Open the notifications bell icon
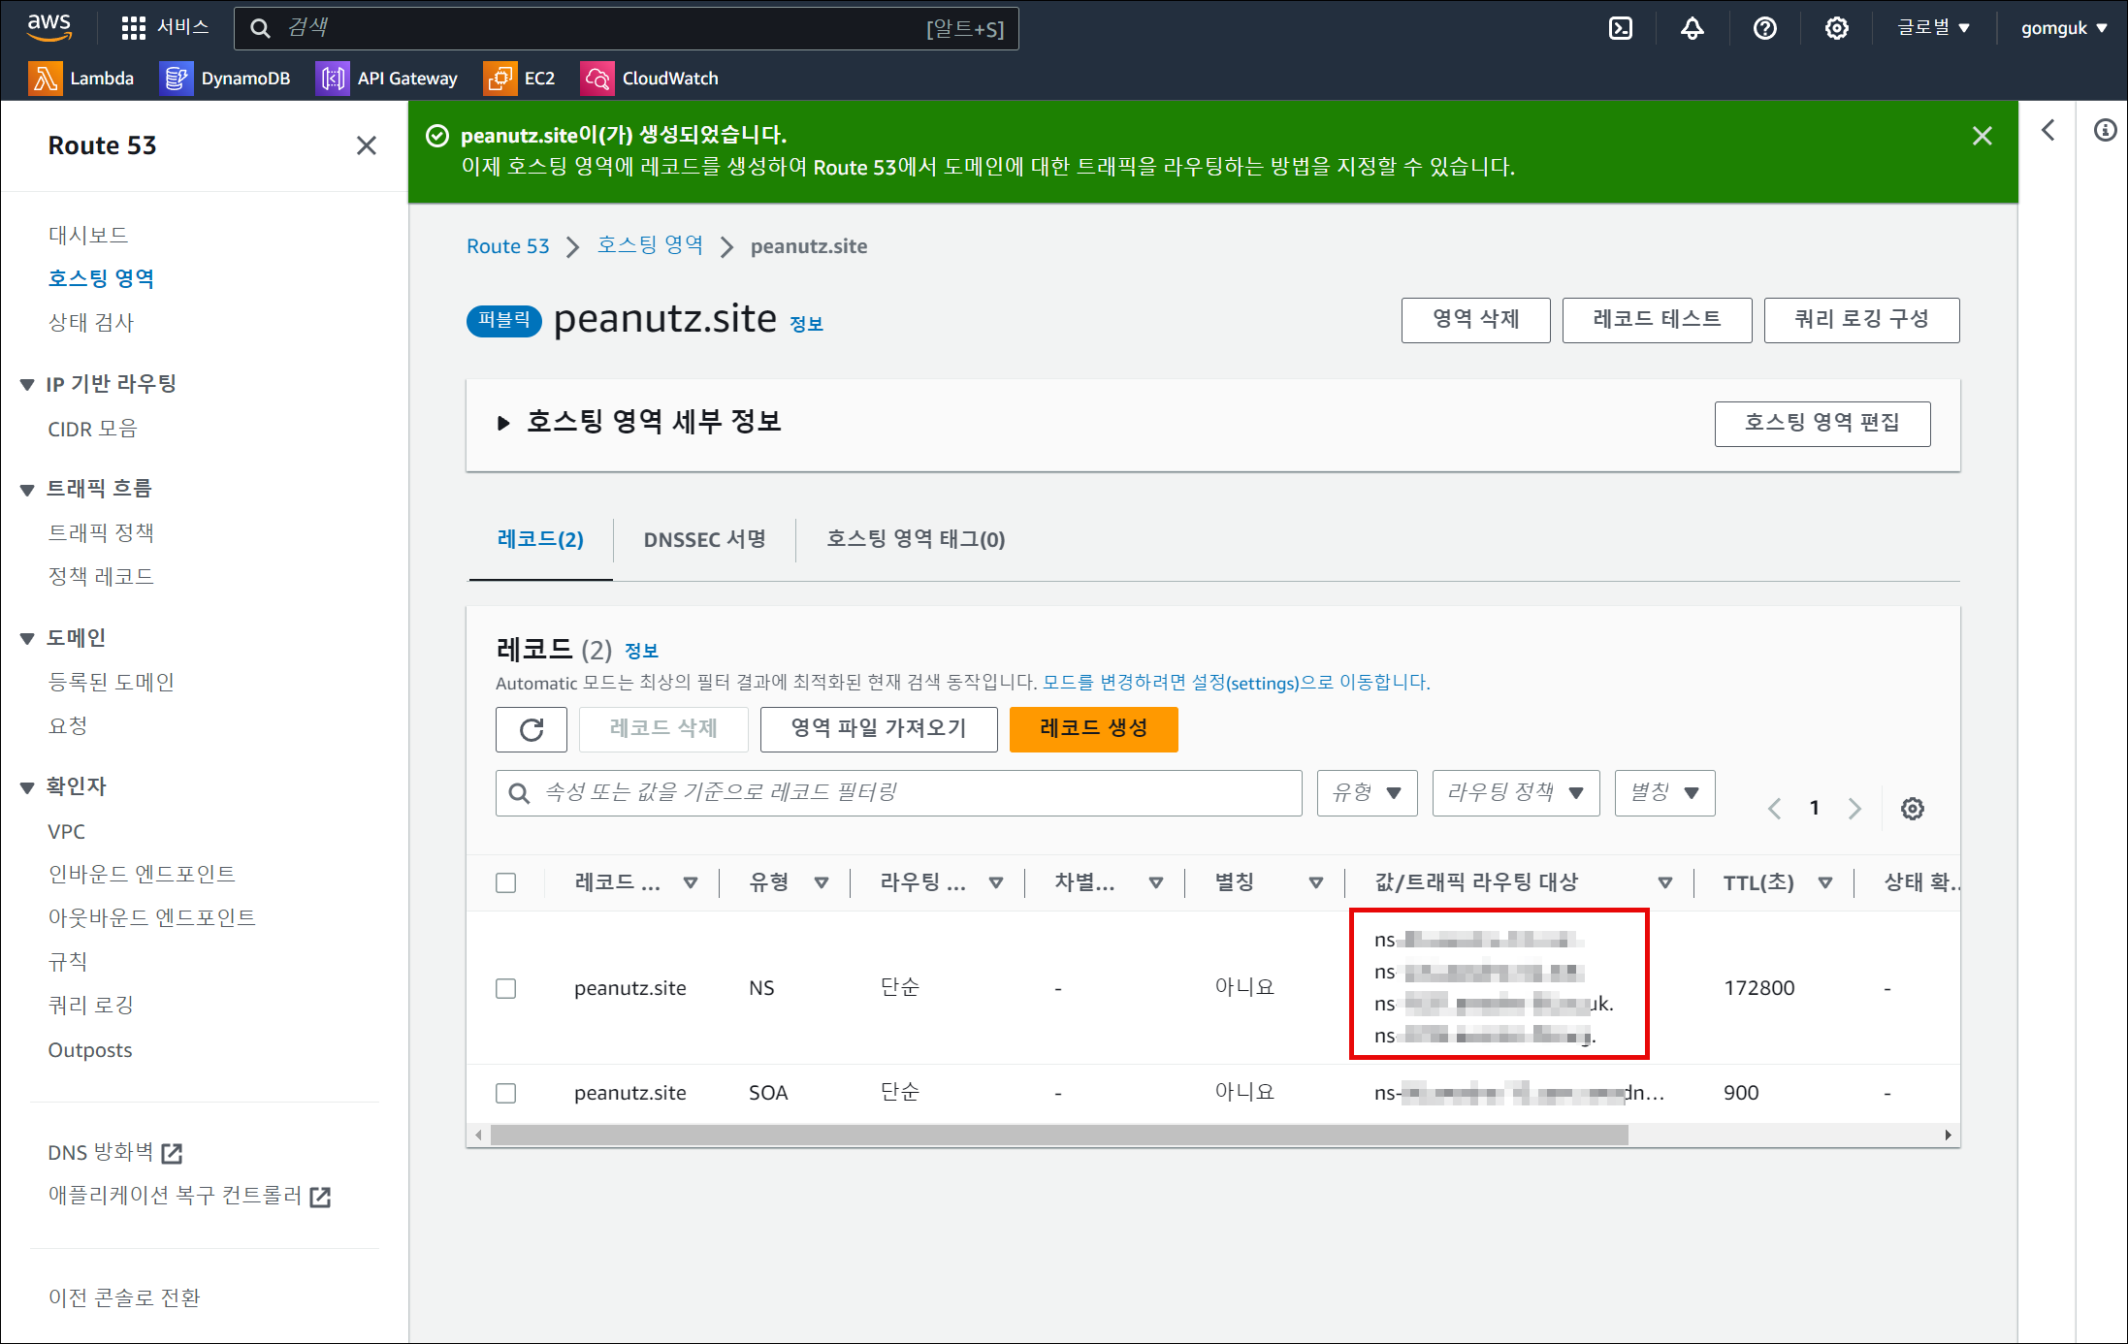 click(1692, 28)
